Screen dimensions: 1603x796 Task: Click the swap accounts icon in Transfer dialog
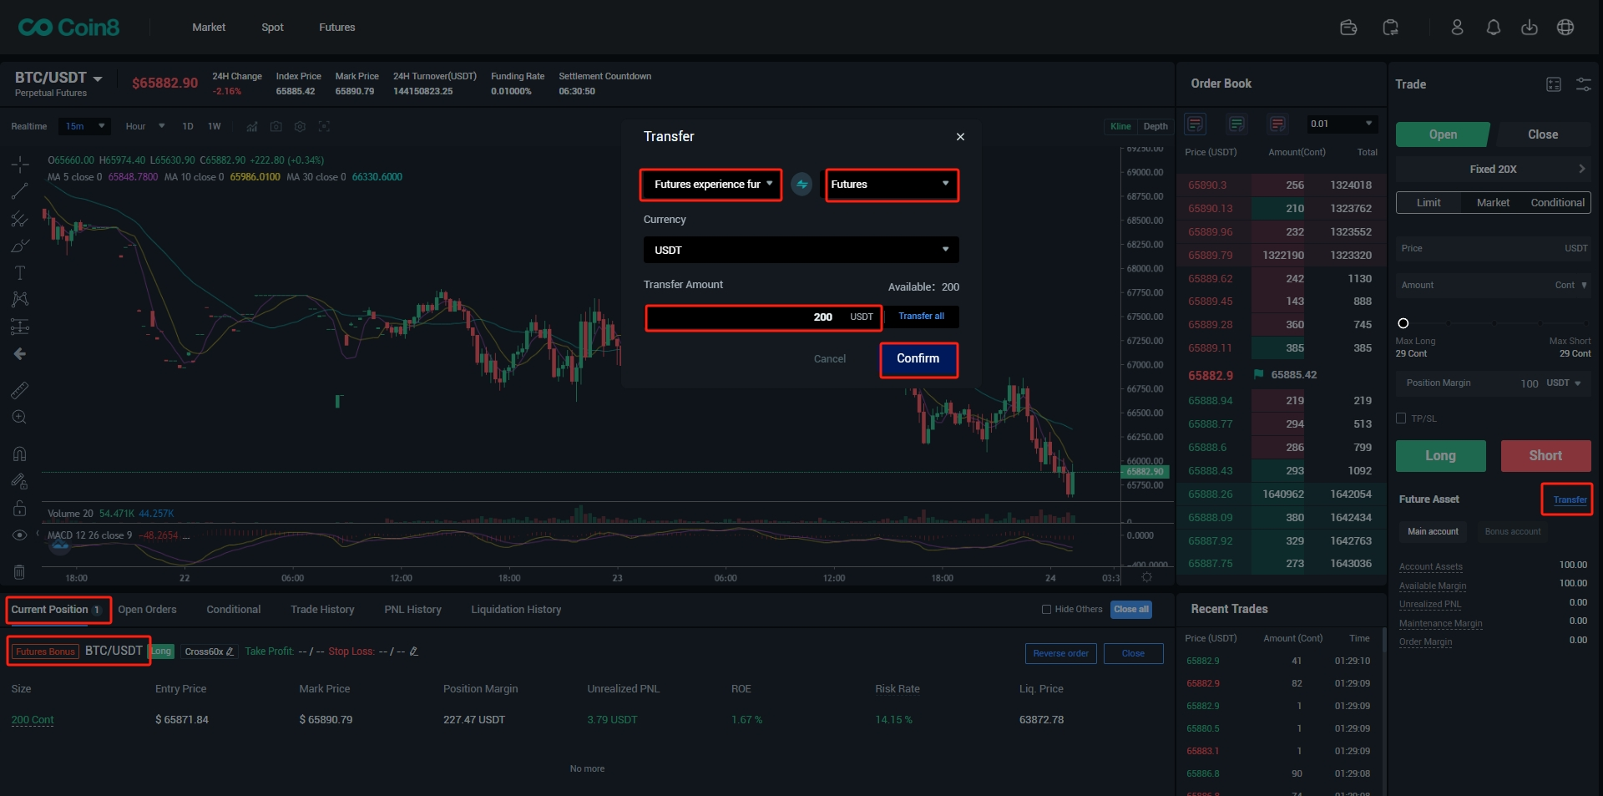point(801,185)
